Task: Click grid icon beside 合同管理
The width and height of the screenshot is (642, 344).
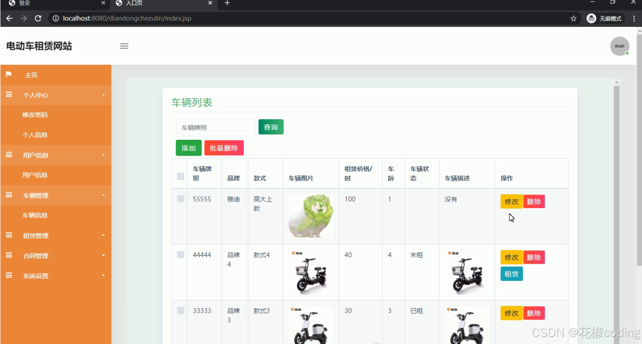Action: (9, 255)
